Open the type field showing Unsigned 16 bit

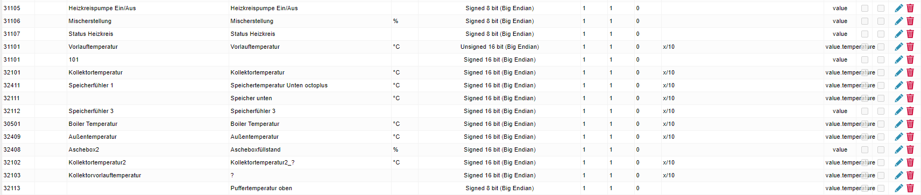point(499,47)
